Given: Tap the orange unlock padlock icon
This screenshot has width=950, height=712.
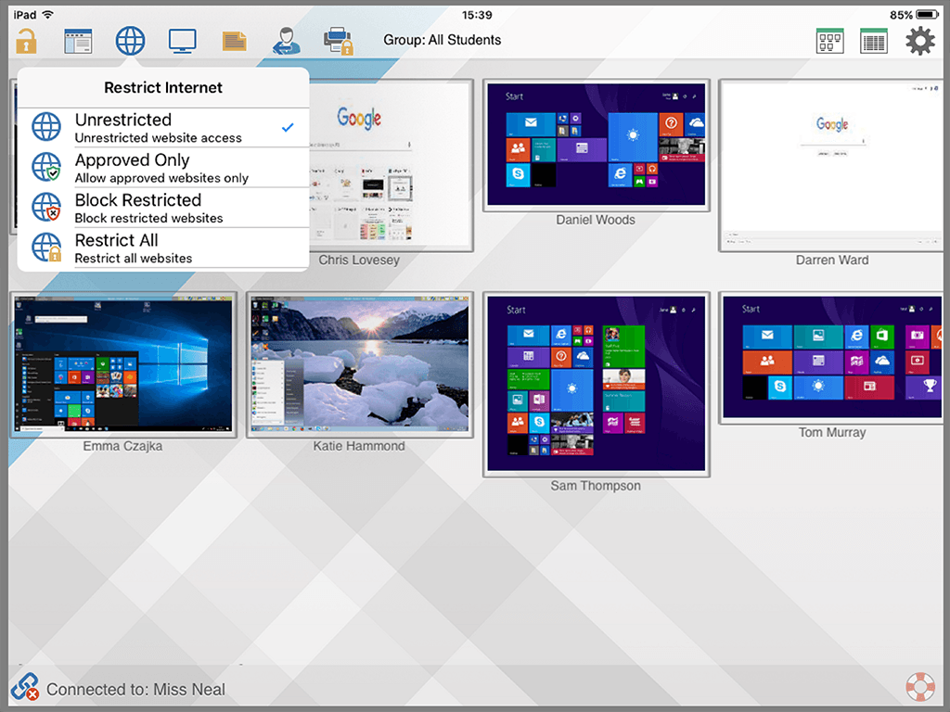Looking at the screenshot, I should 26,41.
